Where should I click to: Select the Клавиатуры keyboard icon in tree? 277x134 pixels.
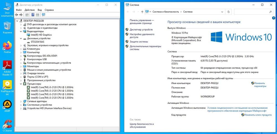25,49
